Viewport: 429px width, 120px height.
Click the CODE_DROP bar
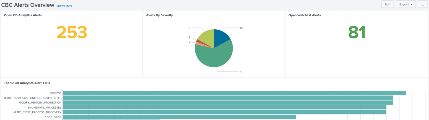[179, 117]
